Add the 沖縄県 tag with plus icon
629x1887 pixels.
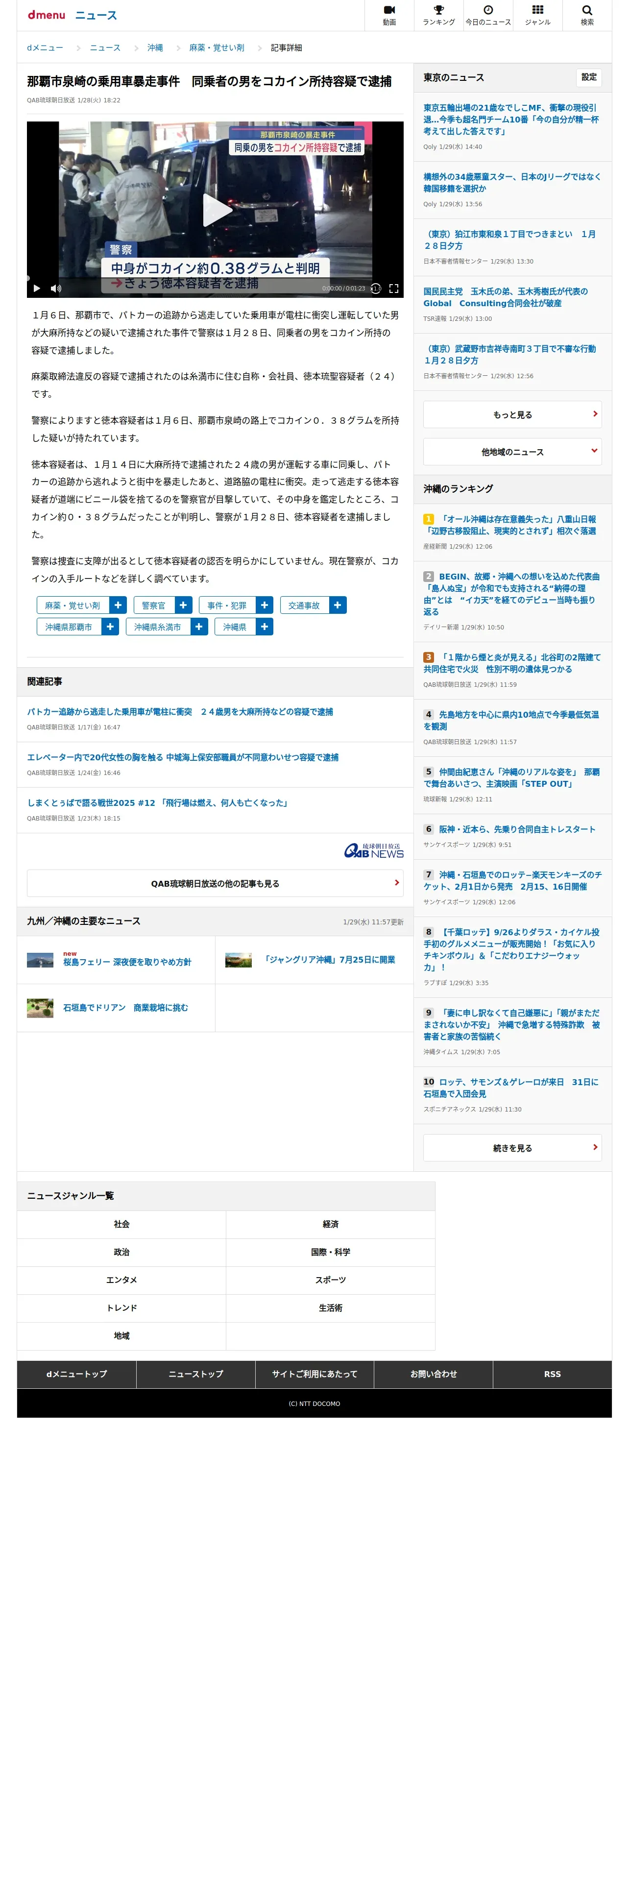coord(265,627)
